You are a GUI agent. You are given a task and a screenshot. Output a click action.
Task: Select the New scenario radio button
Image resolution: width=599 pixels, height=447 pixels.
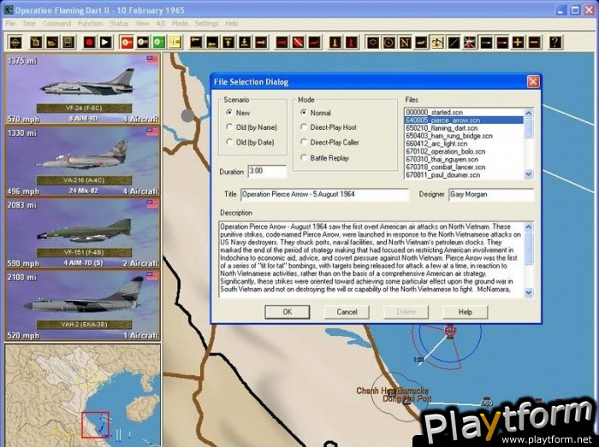pyautogui.click(x=229, y=113)
